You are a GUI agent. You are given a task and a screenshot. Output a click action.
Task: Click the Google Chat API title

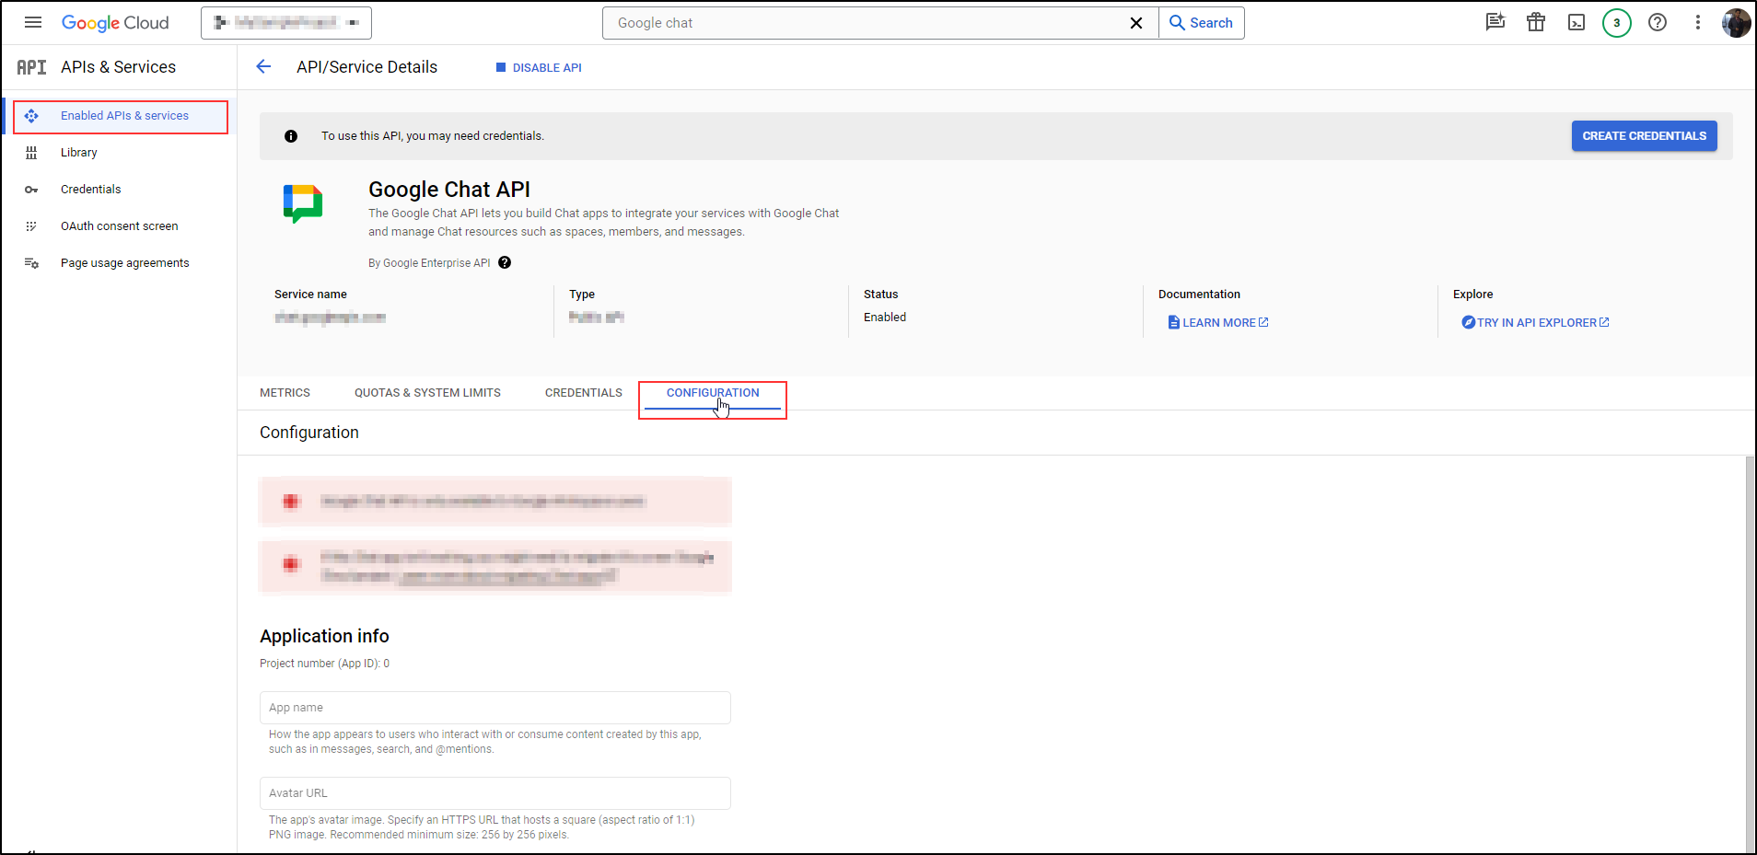449,190
